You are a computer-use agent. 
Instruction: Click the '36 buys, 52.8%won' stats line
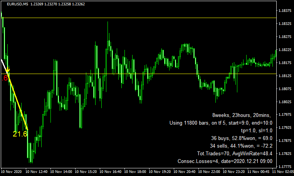pos(242,138)
